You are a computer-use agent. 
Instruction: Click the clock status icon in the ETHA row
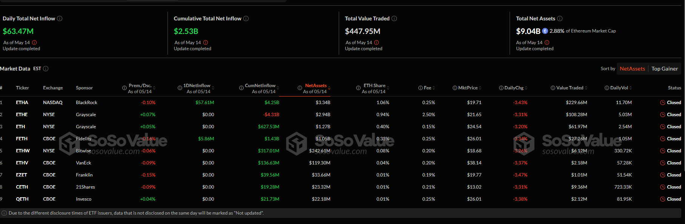[x=663, y=103]
